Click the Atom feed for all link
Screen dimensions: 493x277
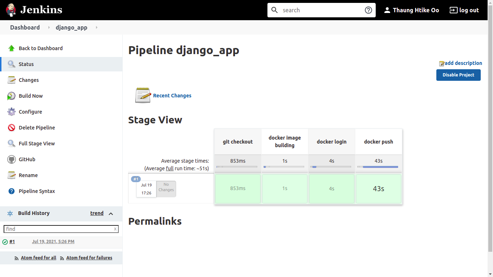(x=39, y=258)
